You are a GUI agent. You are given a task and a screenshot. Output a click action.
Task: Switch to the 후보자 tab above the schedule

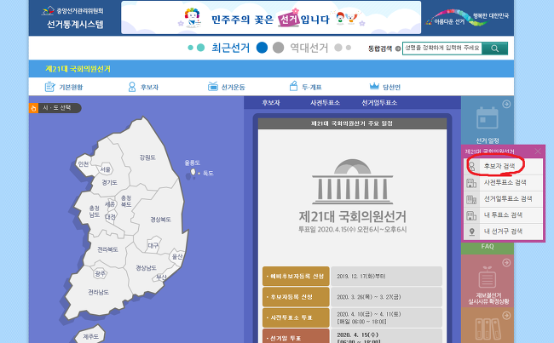[271, 103]
